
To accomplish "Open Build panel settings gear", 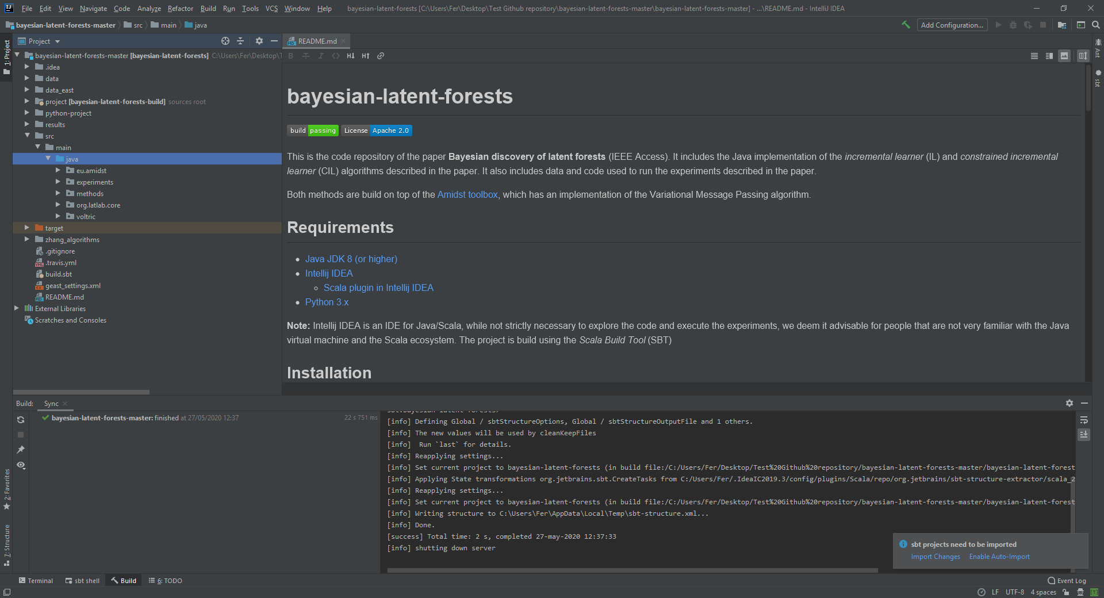I will pos(1069,403).
